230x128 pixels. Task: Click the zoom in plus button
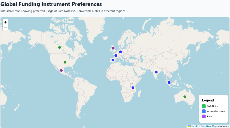pyautogui.click(x=5, y=22)
